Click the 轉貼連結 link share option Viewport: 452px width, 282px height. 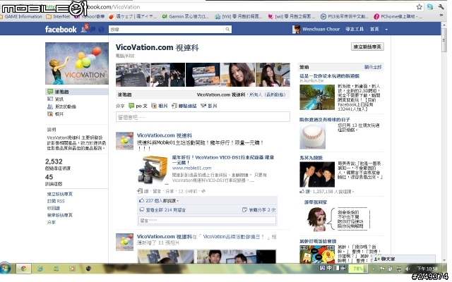184,106
